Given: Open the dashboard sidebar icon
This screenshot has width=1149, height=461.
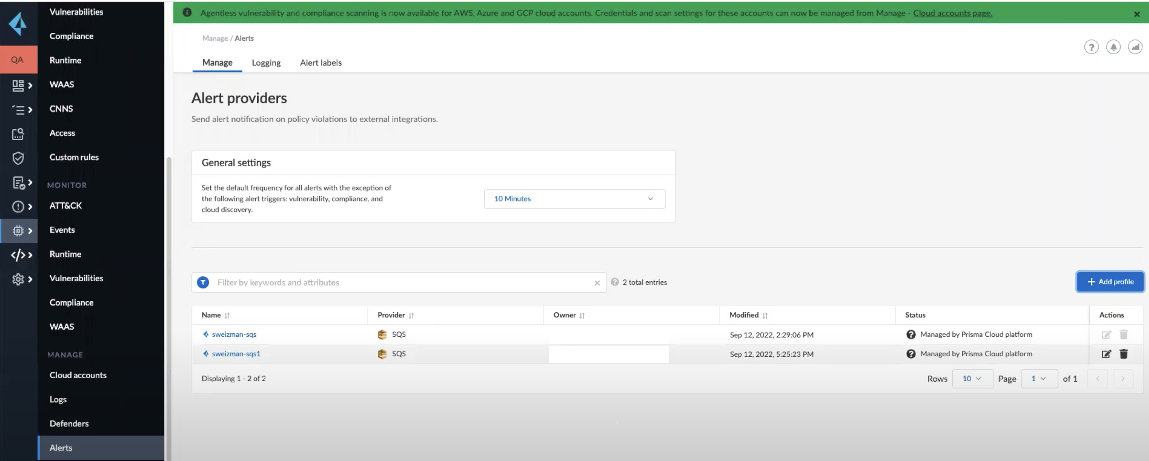Looking at the screenshot, I should point(18,85).
